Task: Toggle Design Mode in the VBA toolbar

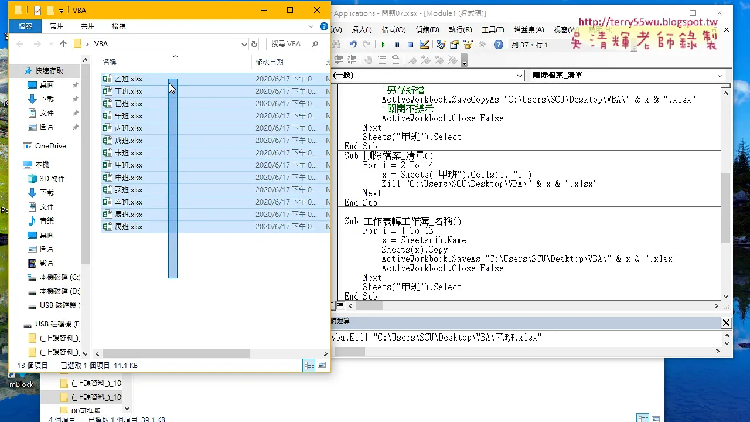Action: [x=424, y=45]
